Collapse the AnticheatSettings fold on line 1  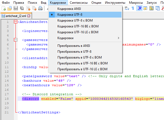click(15, 22)
